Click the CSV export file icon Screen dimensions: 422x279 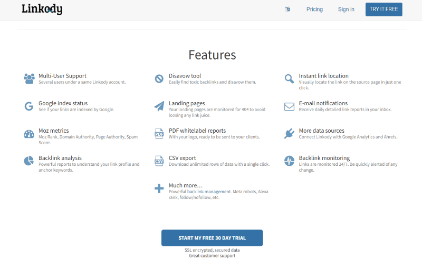click(x=159, y=161)
